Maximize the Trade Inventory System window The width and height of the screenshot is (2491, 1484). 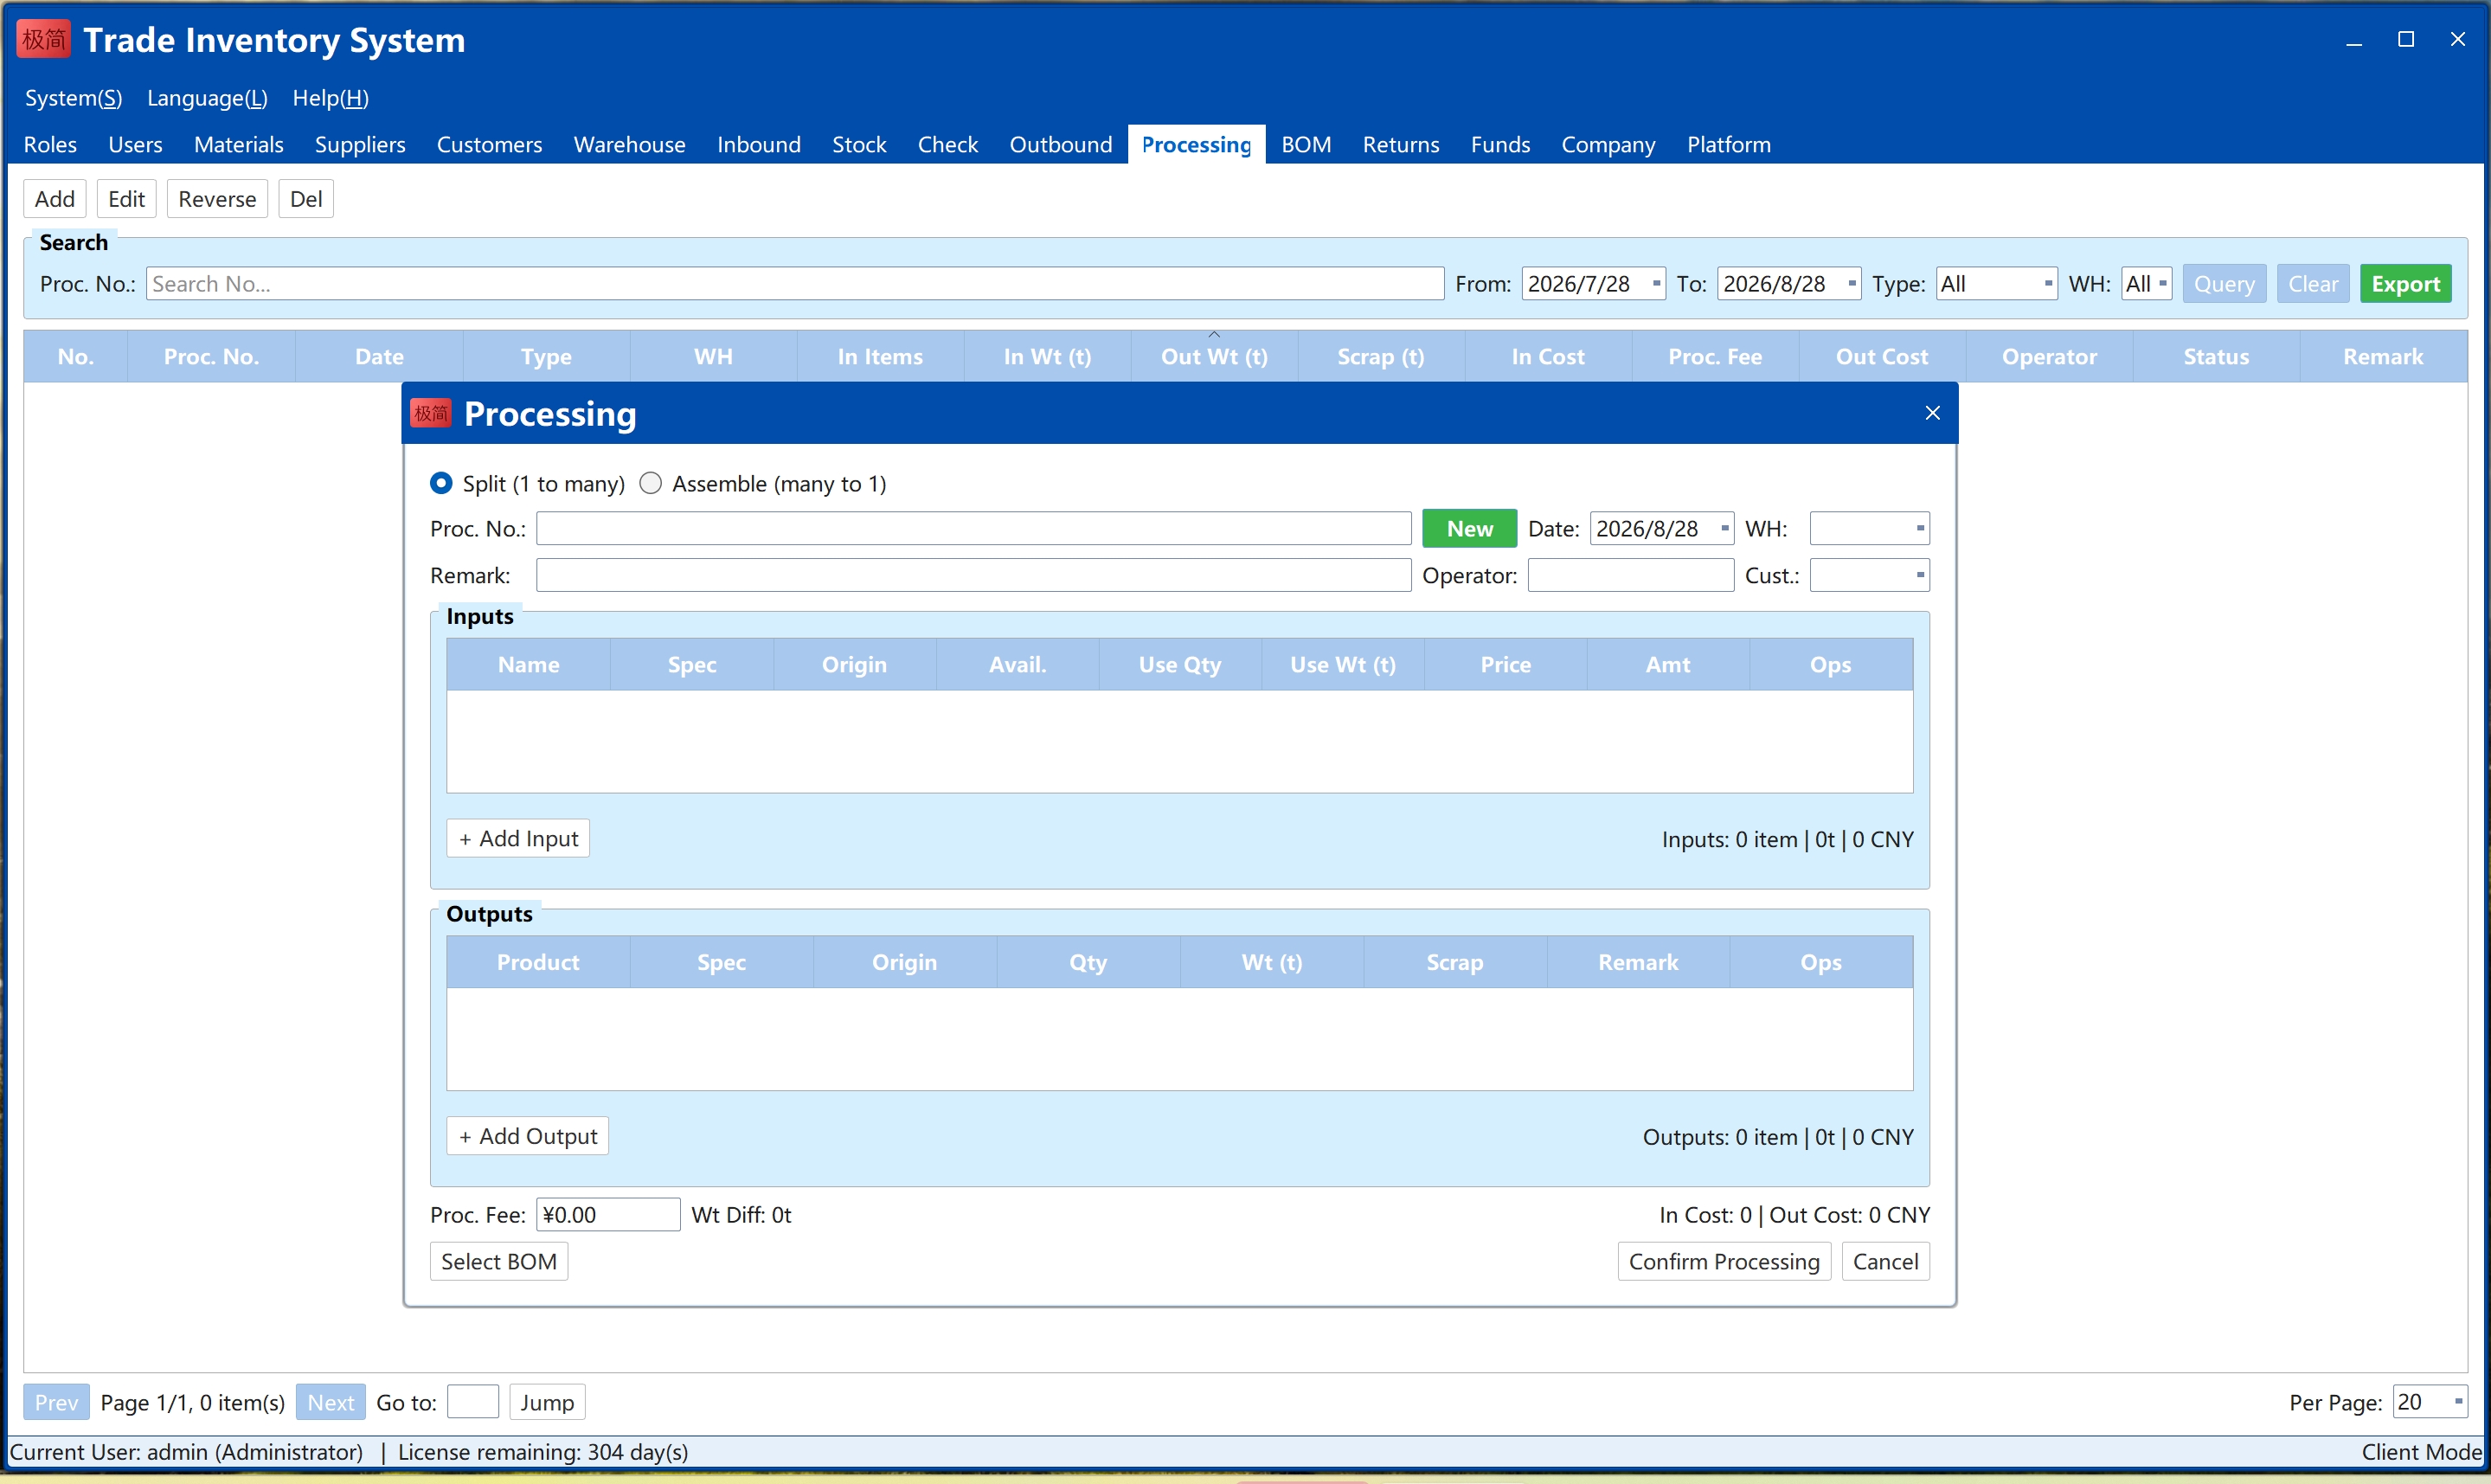[x=2406, y=40]
